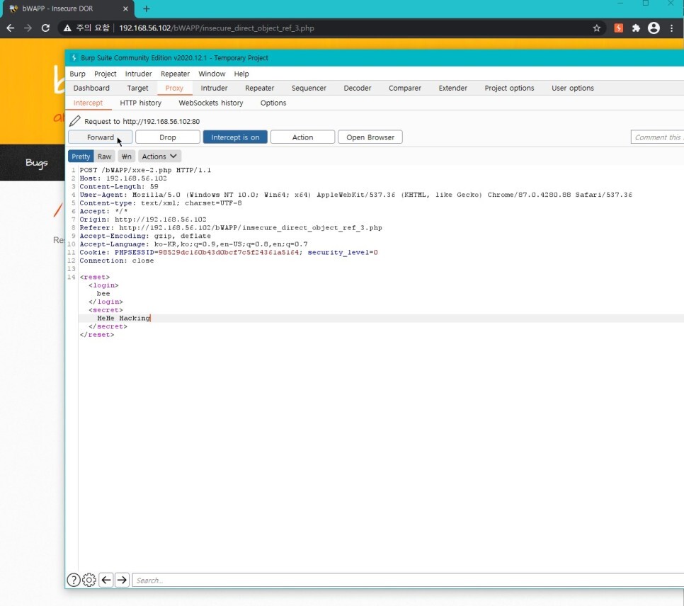Switch to the Repeater tool tab
The width and height of the screenshot is (684, 606).
[260, 88]
